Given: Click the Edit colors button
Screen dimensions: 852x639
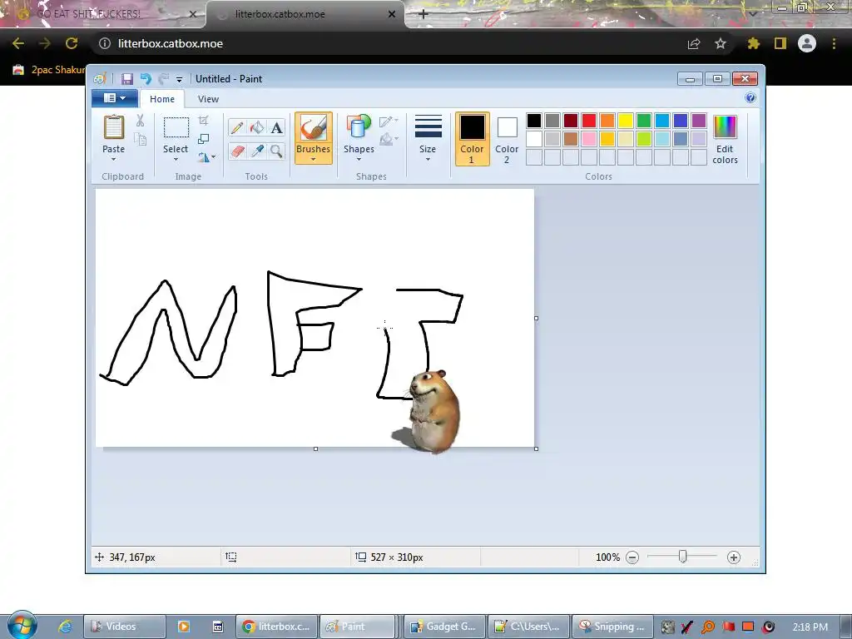Looking at the screenshot, I should coord(725,139).
